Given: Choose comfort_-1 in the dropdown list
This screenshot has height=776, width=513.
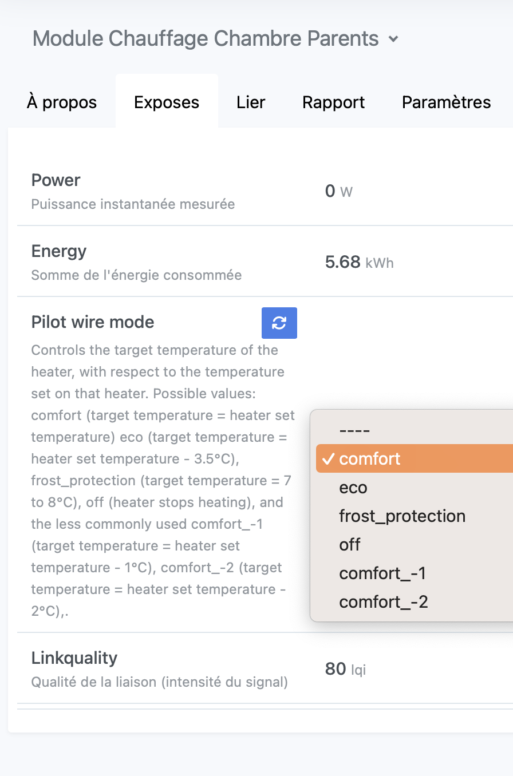Looking at the screenshot, I should (x=382, y=573).
